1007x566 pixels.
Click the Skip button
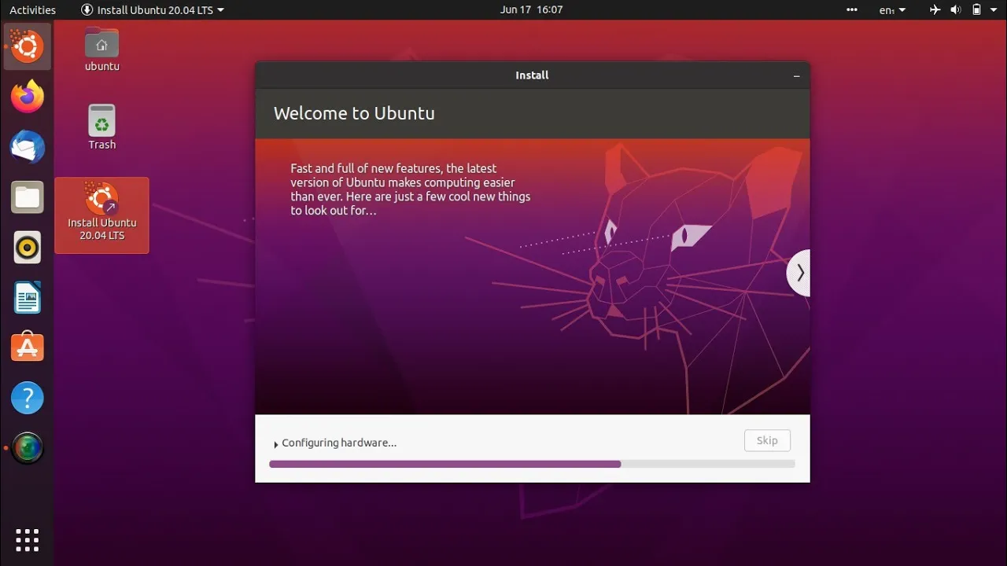click(767, 441)
